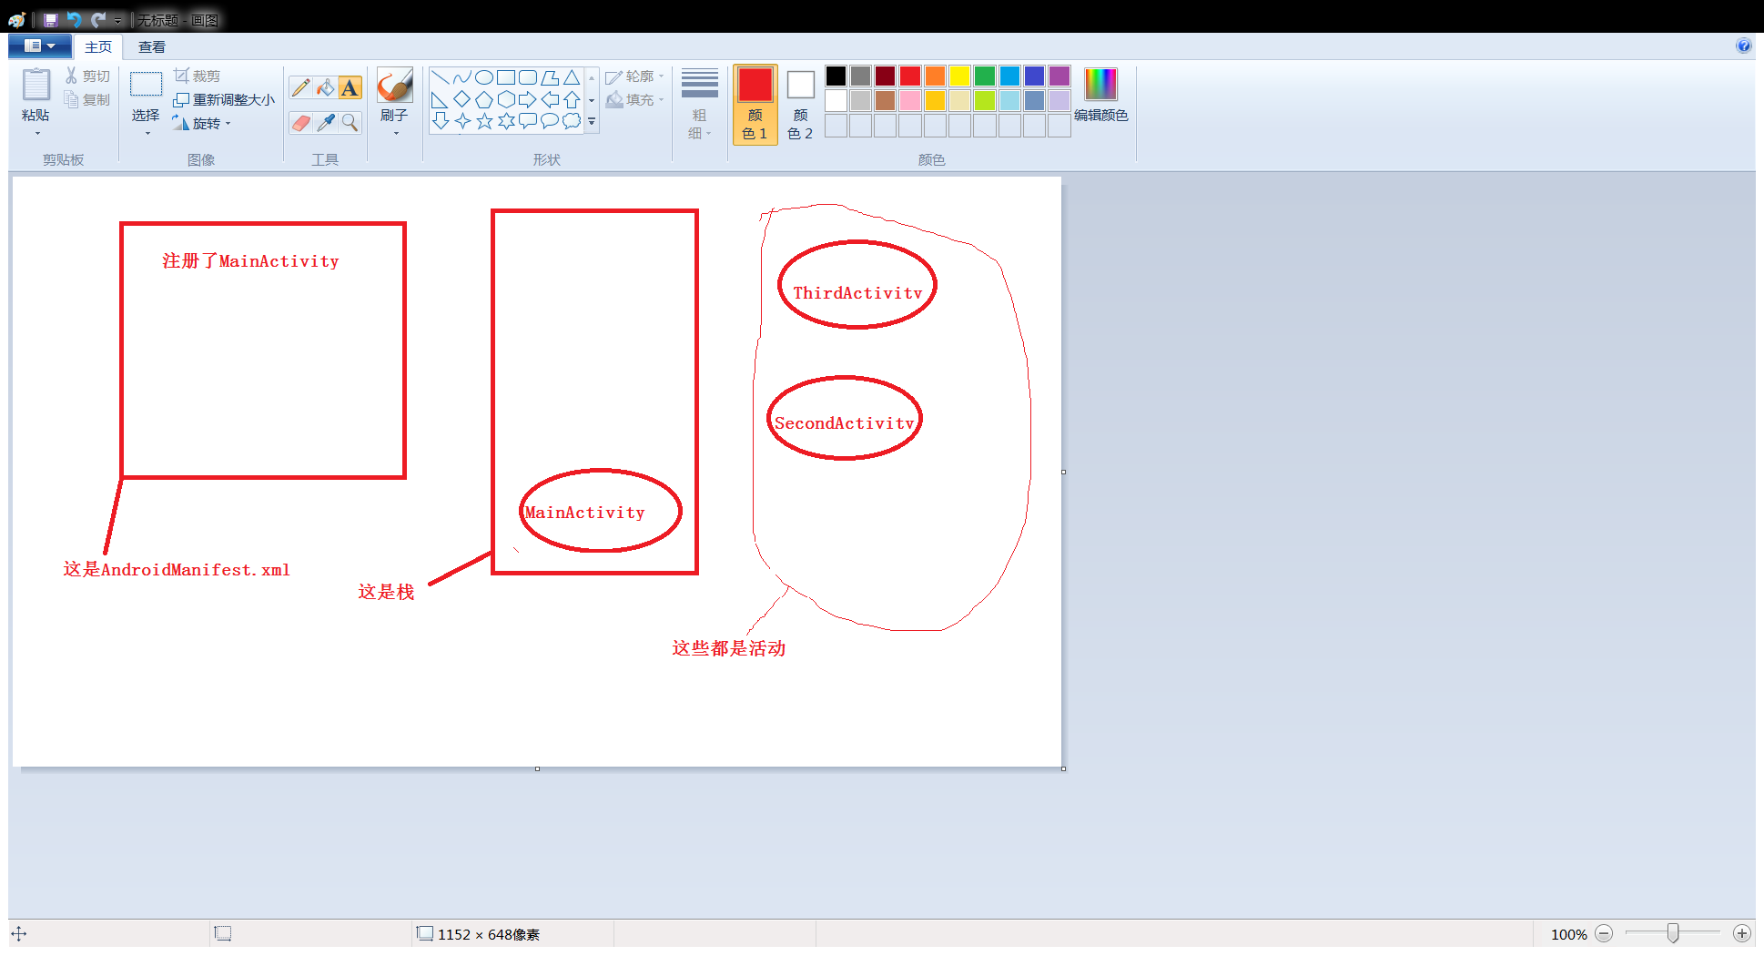Open Paint help via the question mark icon
The width and height of the screenshot is (1764, 956).
click(1743, 46)
